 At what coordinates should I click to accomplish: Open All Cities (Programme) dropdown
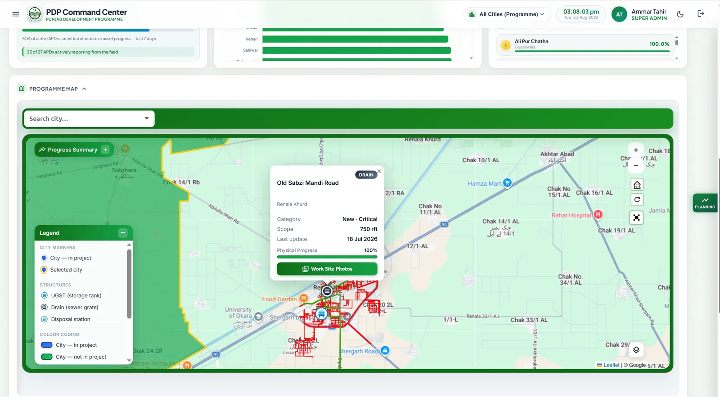click(507, 14)
